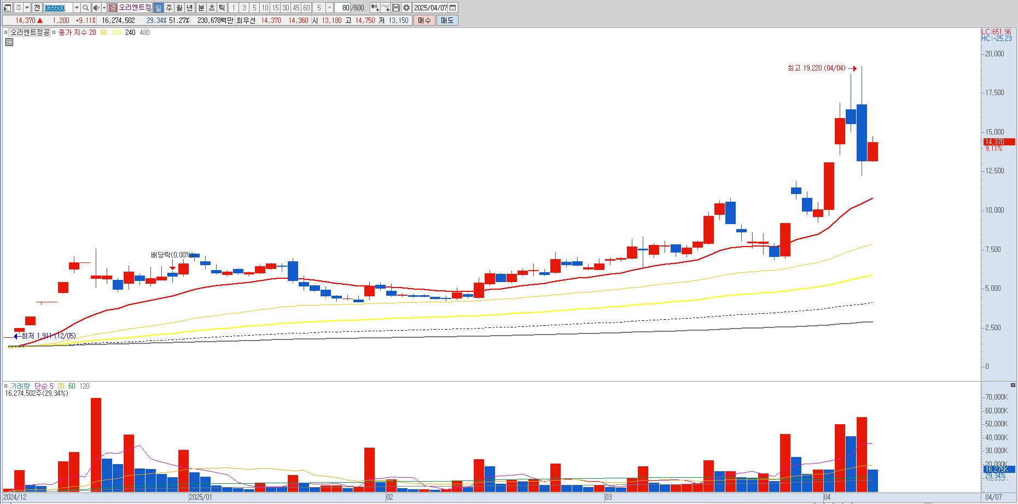The width and height of the screenshot is (1018, 504).
Task: Switch to minute 분 chart
Action: point(201,8)
